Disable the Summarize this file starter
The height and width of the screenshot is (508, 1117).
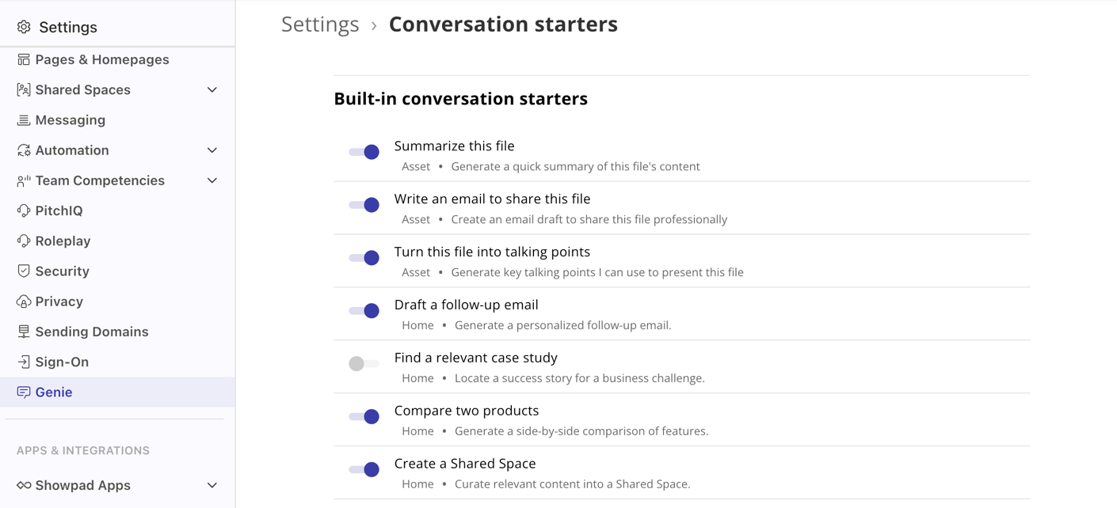pyautogui.click(x=364, y=152)
